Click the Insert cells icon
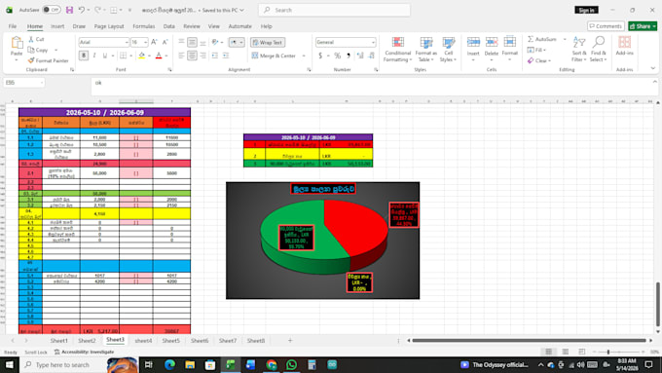The width and height of the screenshot is (662, 373). [473, 42]
